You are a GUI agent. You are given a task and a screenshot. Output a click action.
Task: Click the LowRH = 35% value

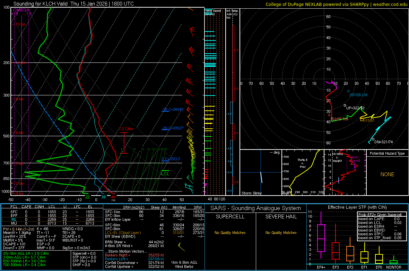coord(14,237)
